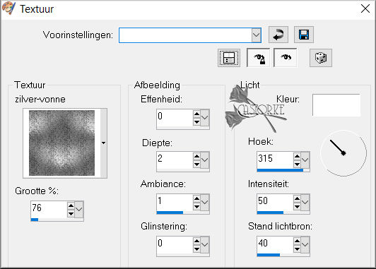Expand the Glinstering slider popup

(x=204, y=244)
